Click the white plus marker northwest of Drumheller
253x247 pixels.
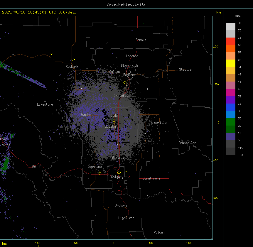click(180, 110)
